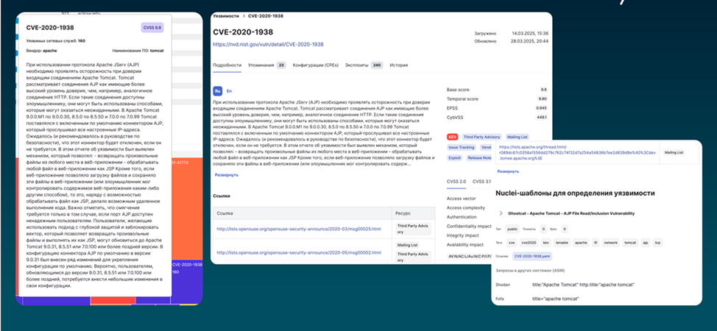Click the Release Note tag
This screenshot has height=331, width=717.
tap(479, 158)
